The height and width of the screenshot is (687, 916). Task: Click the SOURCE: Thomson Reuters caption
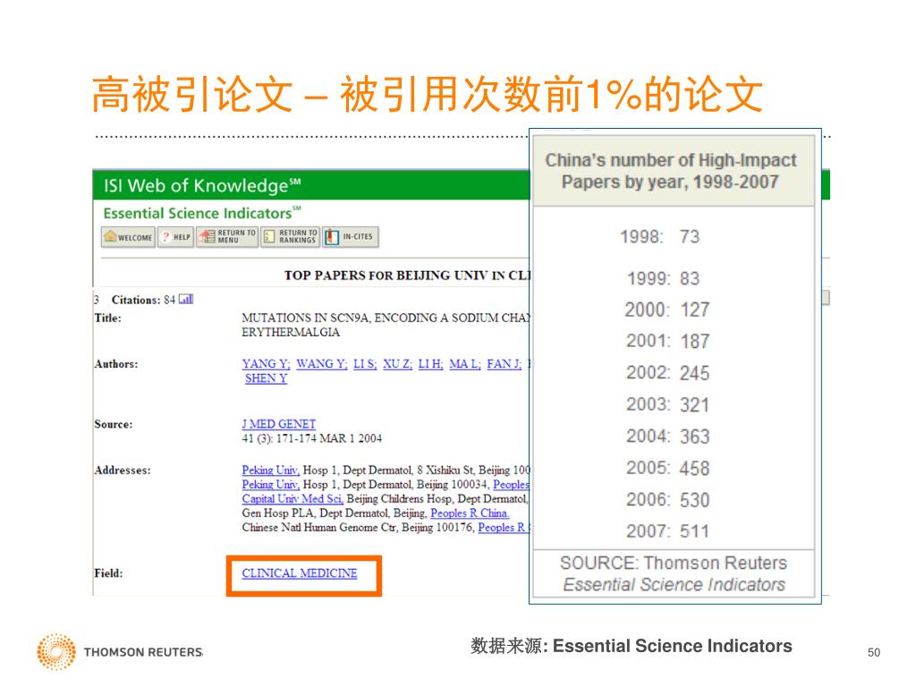pyautogui.click(x=674, y=573)
